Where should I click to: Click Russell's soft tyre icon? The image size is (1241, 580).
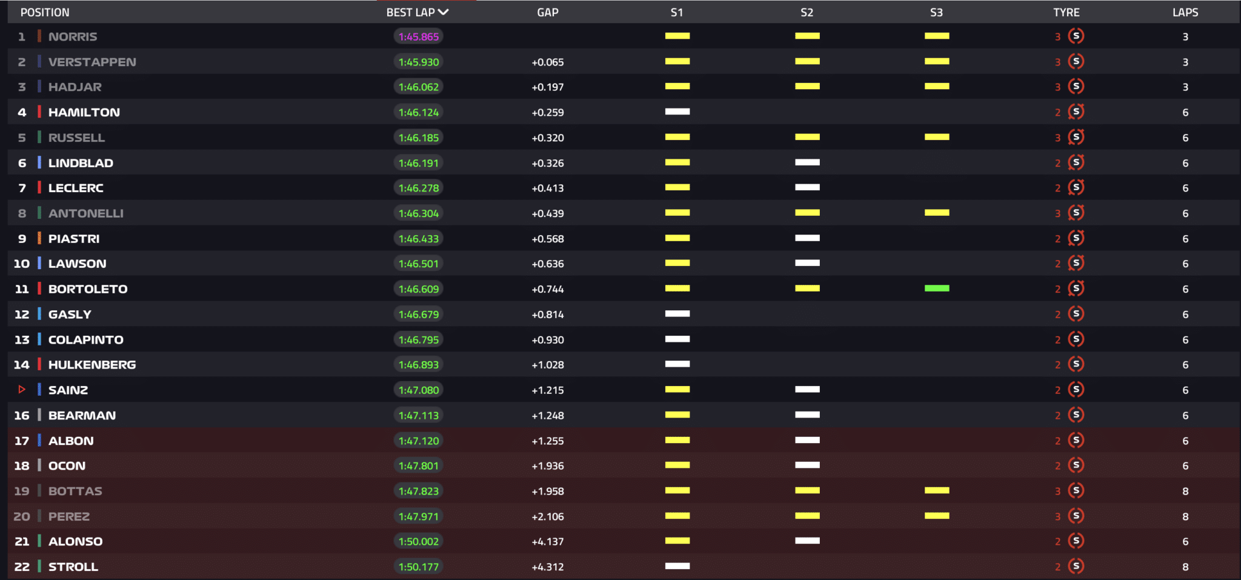pos(1076,137)
